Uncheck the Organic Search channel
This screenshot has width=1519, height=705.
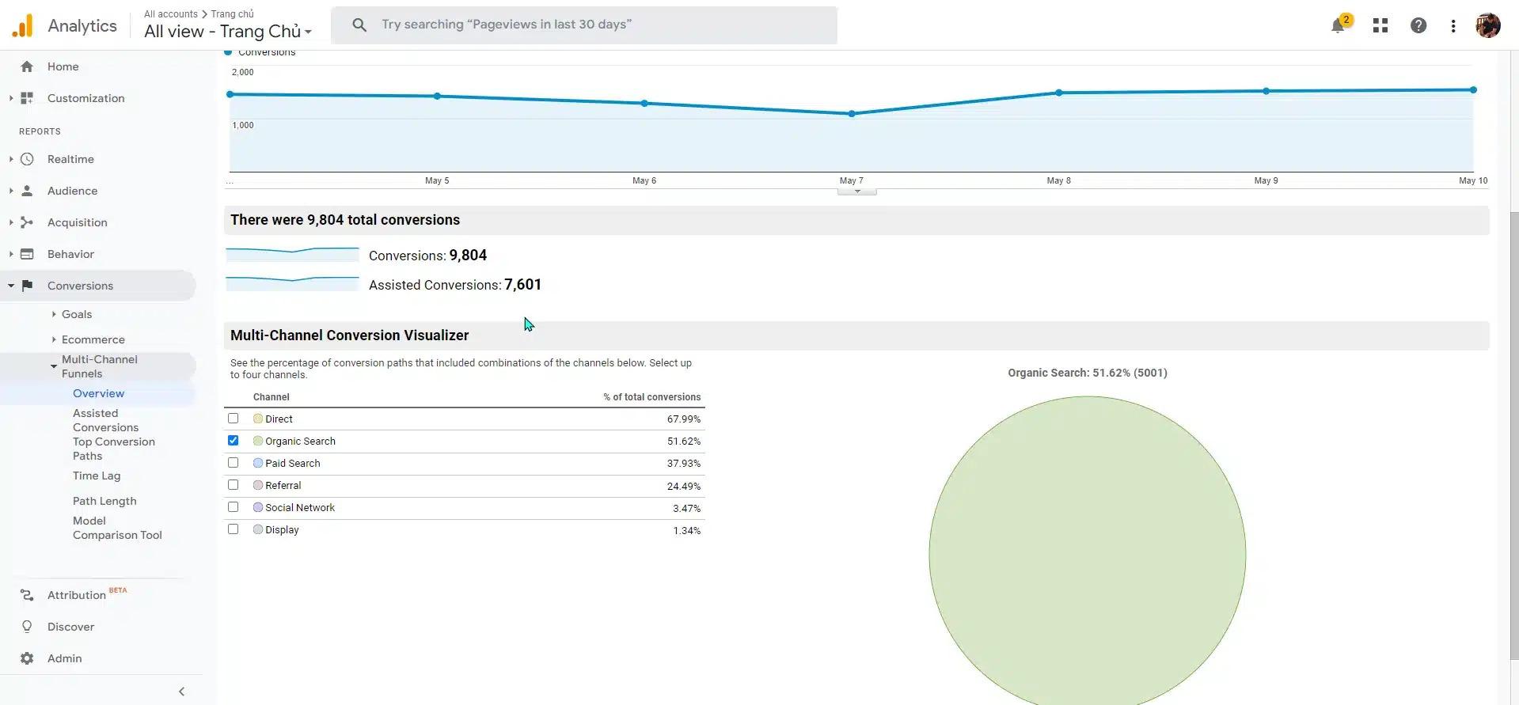tap(233, 441)
